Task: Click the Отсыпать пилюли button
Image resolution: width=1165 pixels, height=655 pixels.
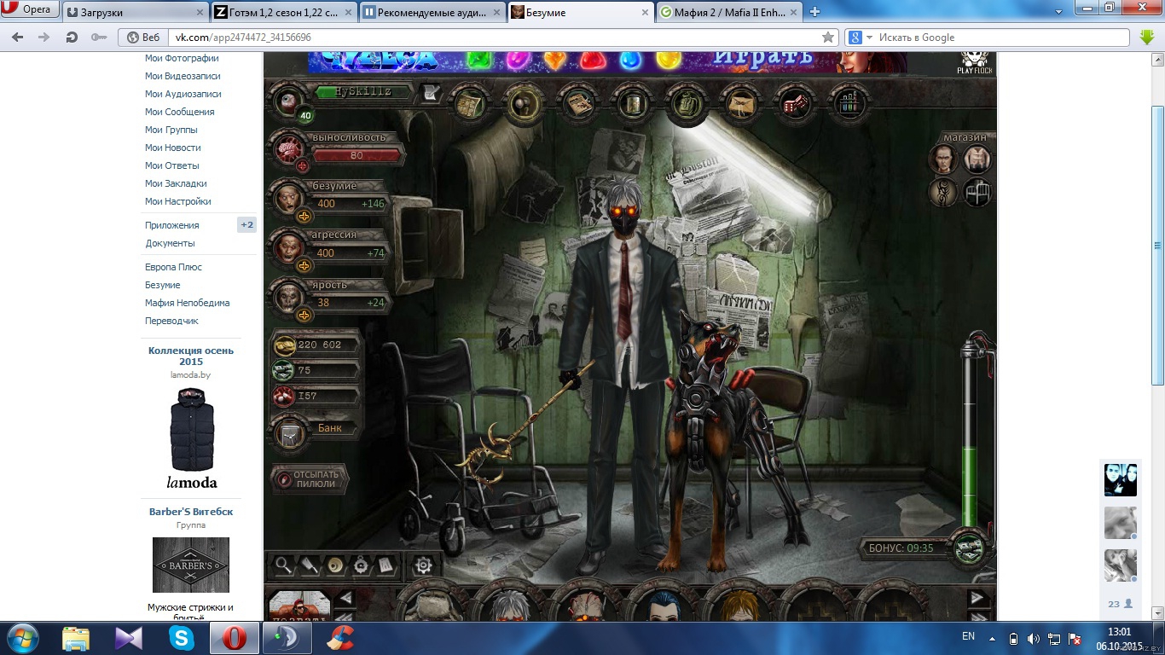Action: click(310, 479)
